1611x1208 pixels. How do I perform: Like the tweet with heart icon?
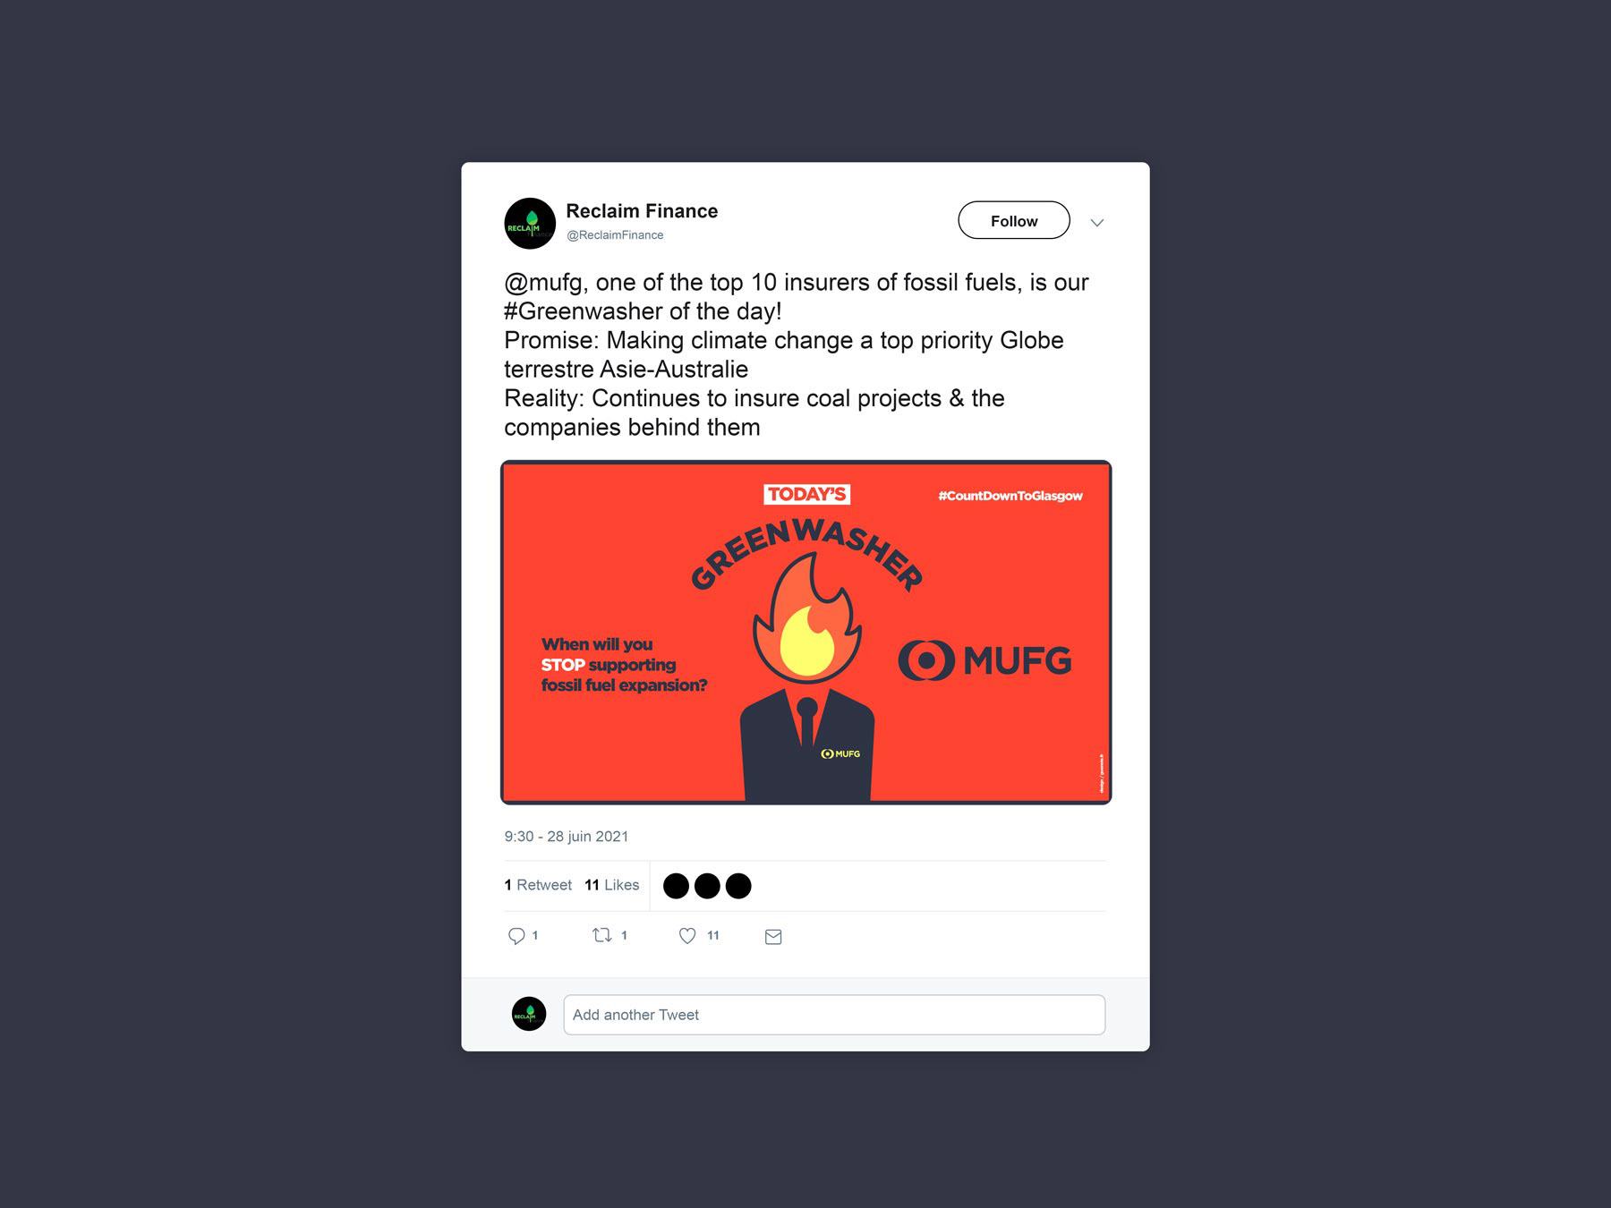click(x=687, y=935)
